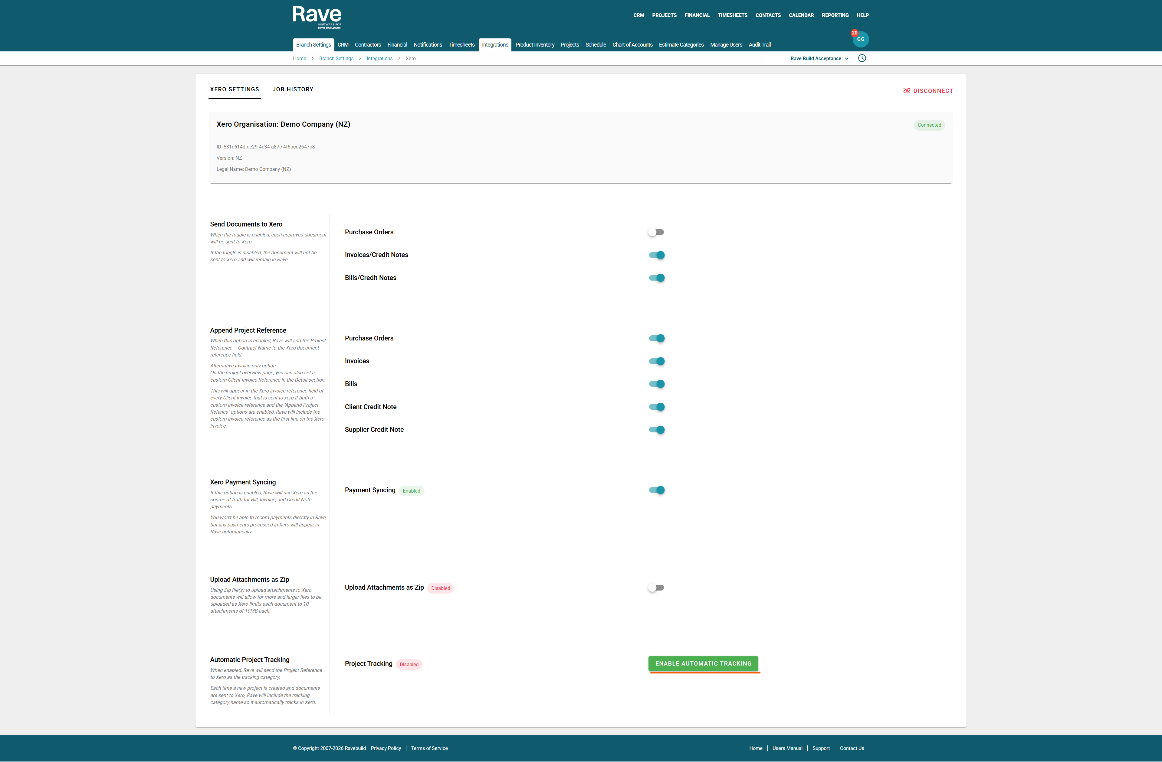The image size is (1162, 762).
Task: Click the red notification badge showing 20
Action: pyautogui.click(x=854, y=33)
